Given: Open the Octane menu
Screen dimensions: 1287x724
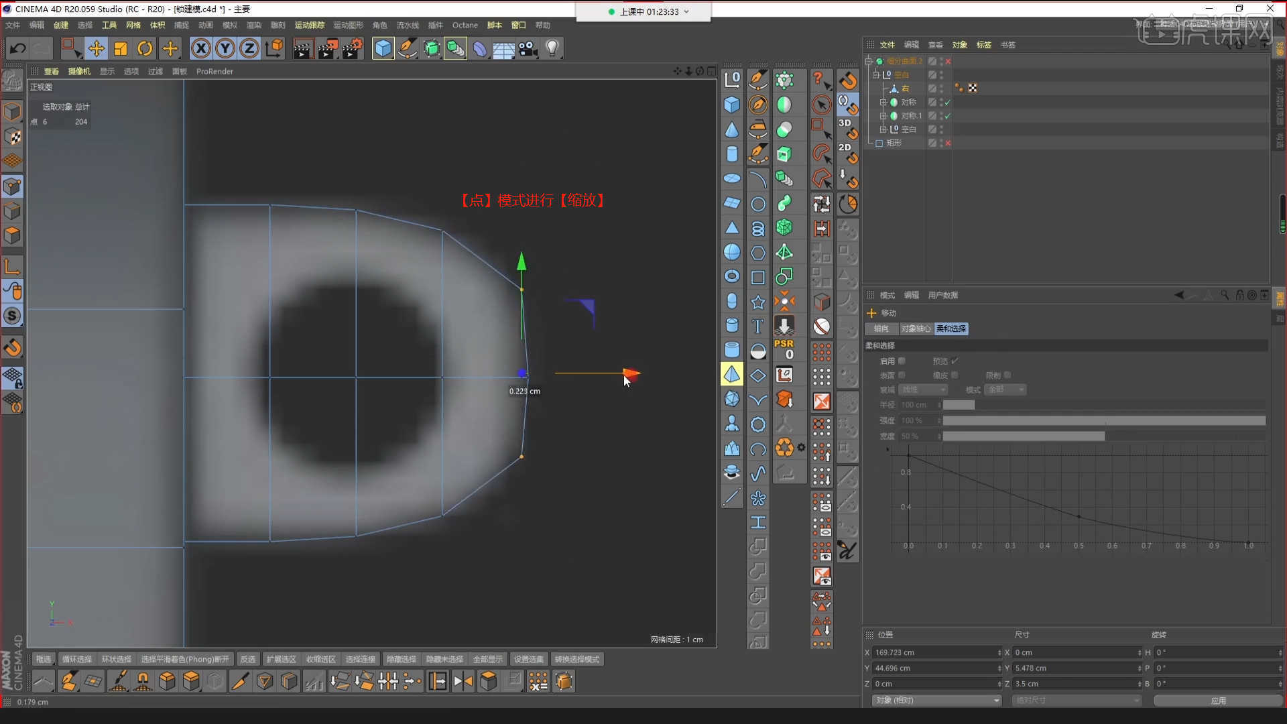Looking at the screenshot, I should tap(465, 25).
